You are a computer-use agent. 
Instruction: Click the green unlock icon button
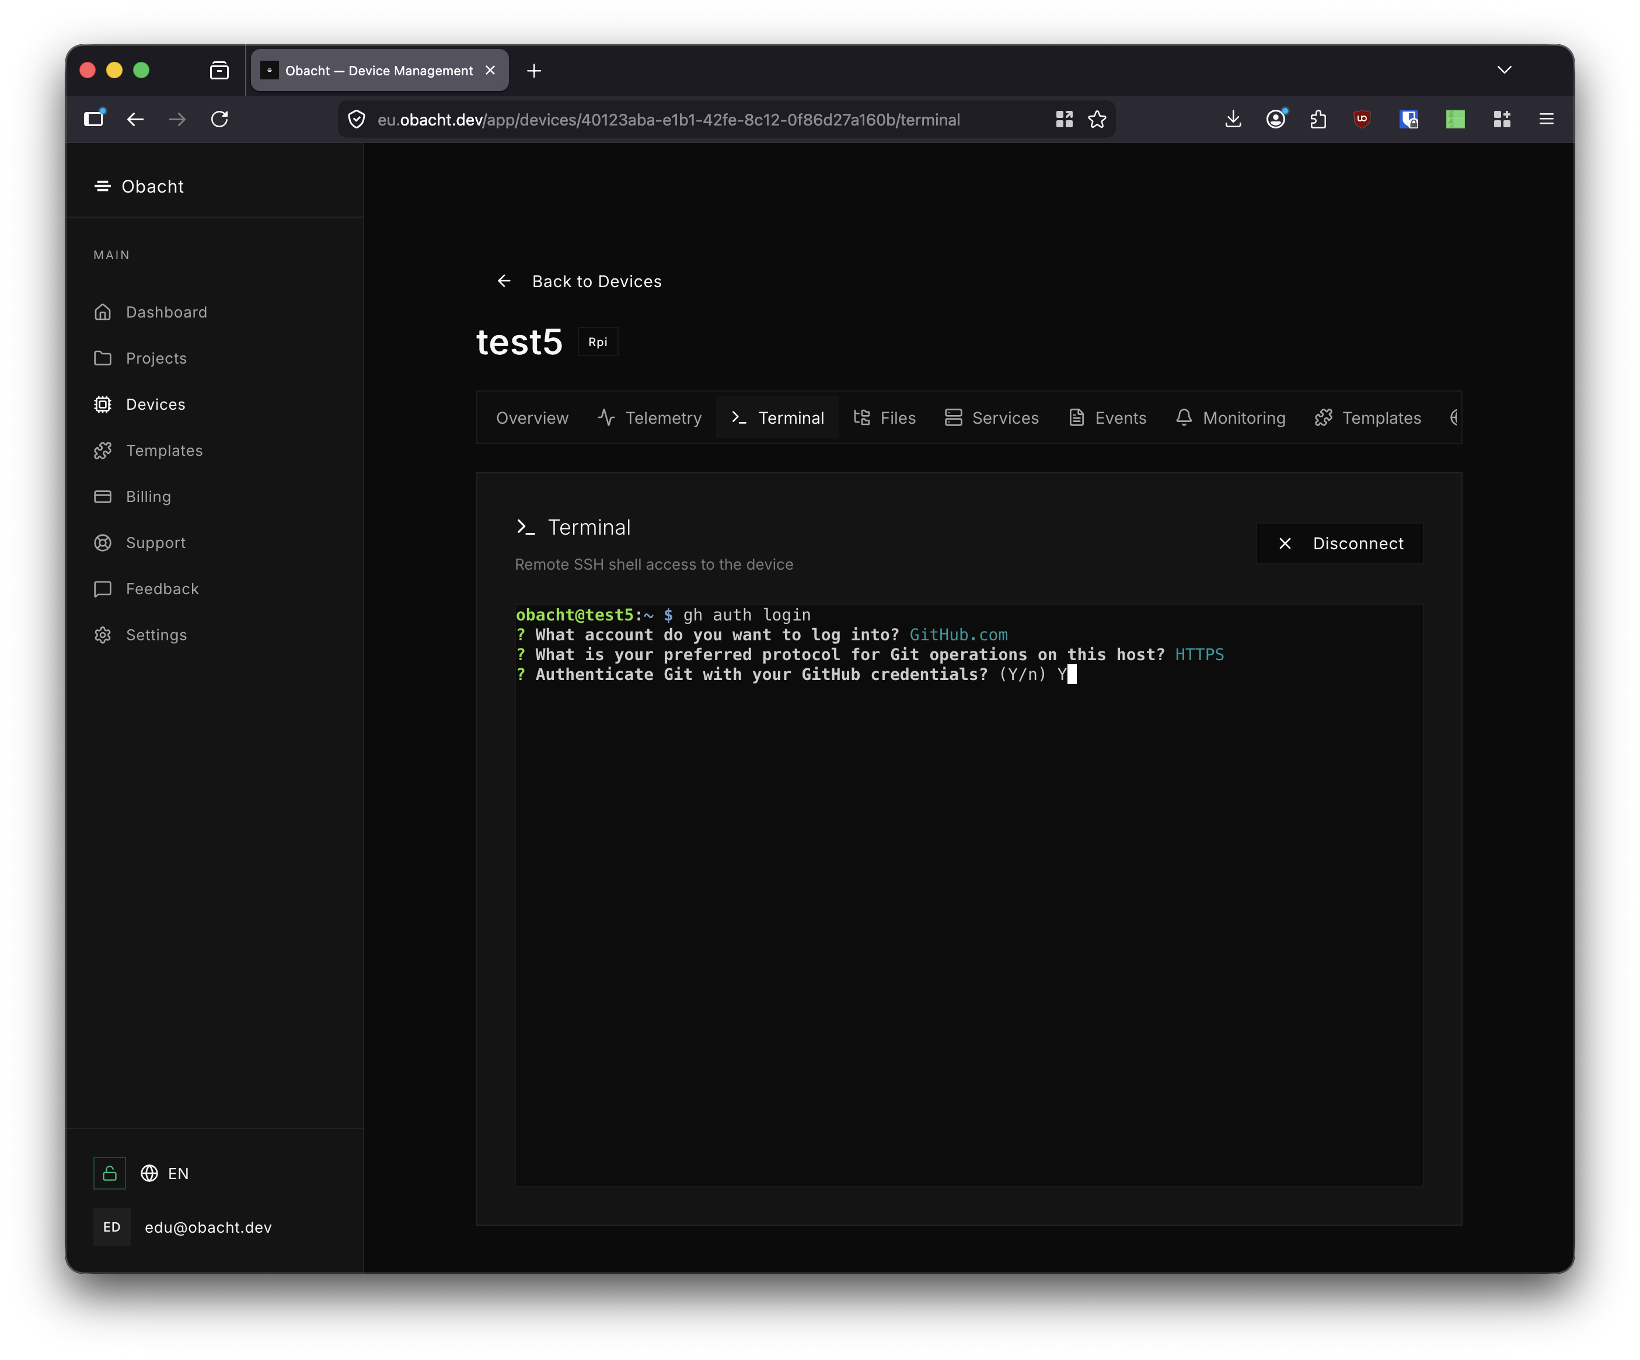click(109, 1173)
